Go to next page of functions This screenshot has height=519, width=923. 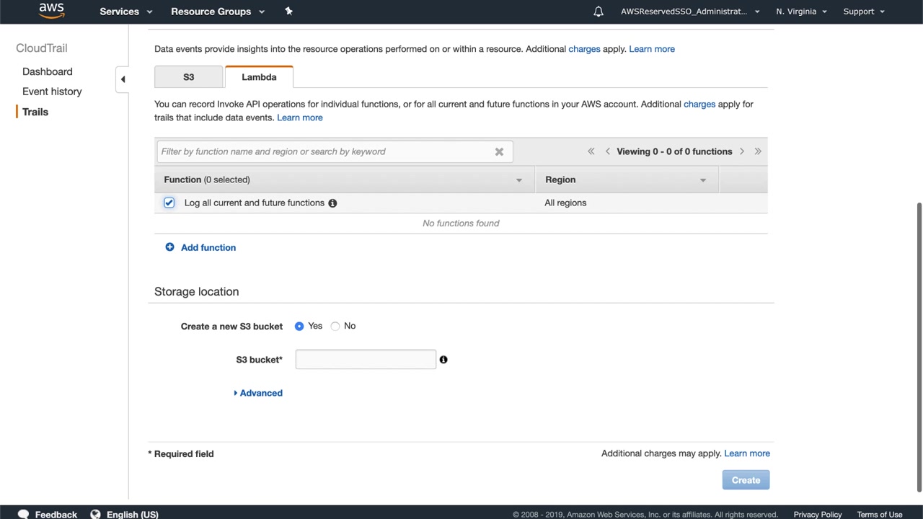741,151
